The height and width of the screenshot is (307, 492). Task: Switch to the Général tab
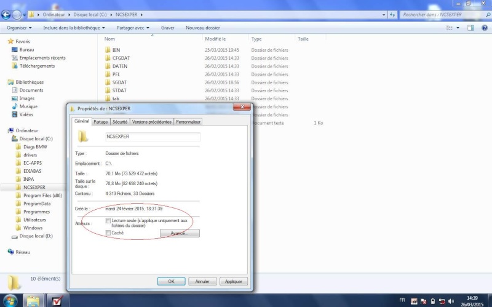click(x=82, y=121)
